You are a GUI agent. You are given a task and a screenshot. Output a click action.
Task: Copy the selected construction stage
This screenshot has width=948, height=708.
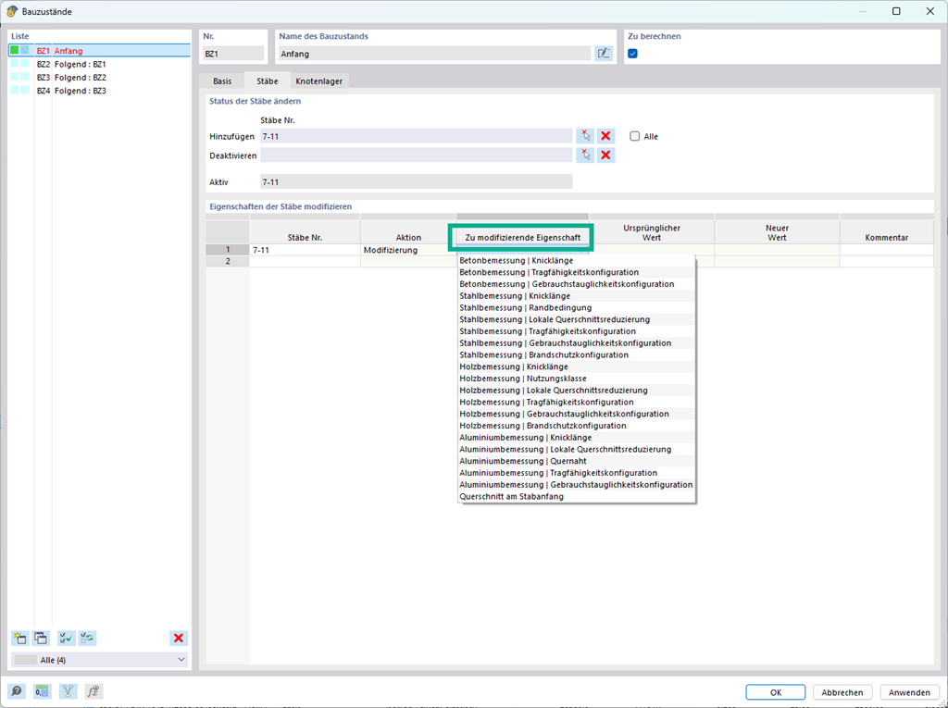[41, 638]
